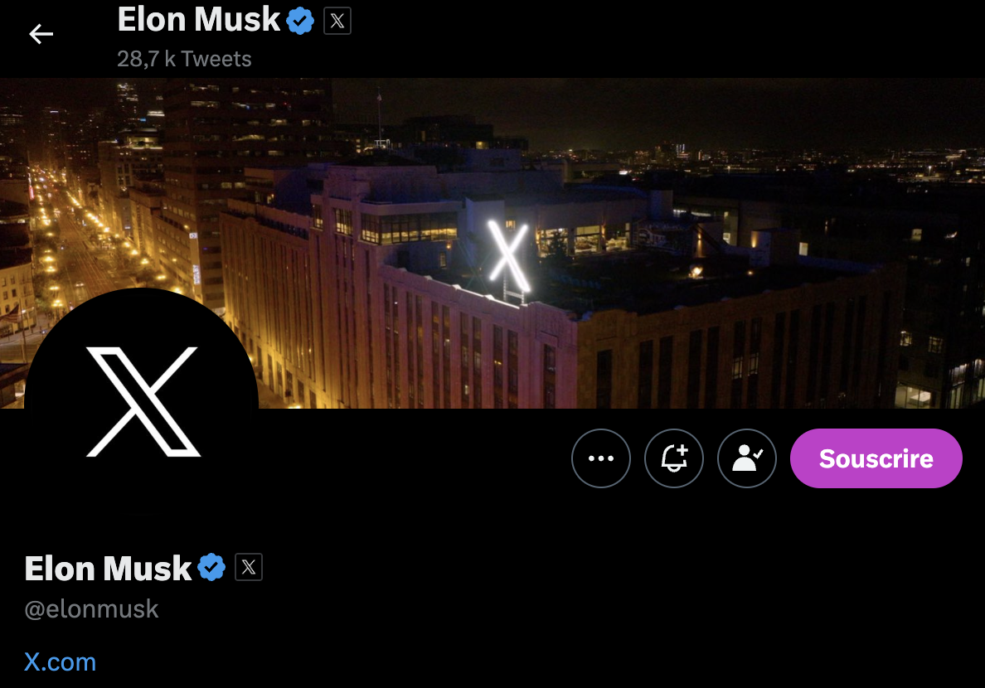Click the 28,7 k Tweets count

(184, 59)
